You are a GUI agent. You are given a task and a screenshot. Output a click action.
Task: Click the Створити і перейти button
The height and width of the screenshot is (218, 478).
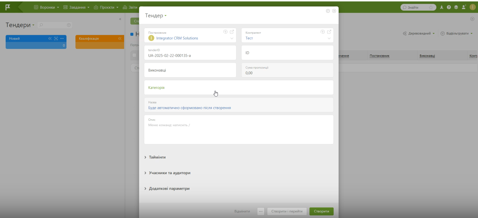[287, 211]
